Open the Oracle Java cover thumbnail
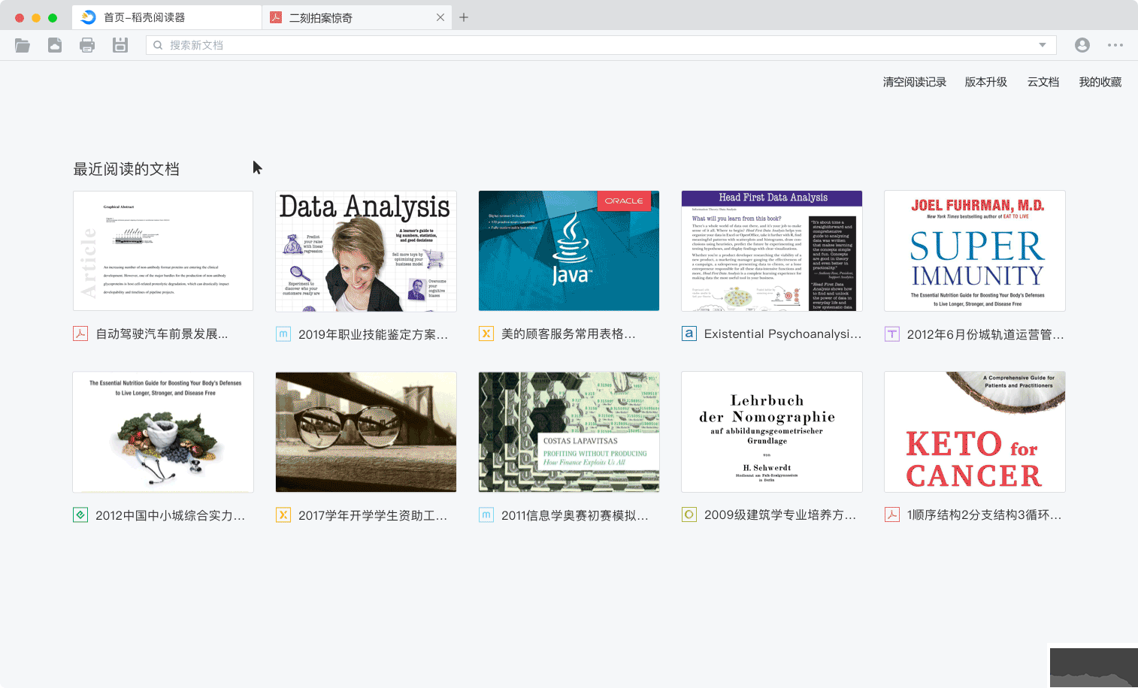Screen dimensions: 1138x688 point(569,251)
